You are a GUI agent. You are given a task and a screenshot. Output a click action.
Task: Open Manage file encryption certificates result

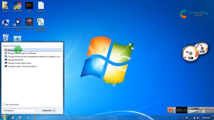coord(33,53)
